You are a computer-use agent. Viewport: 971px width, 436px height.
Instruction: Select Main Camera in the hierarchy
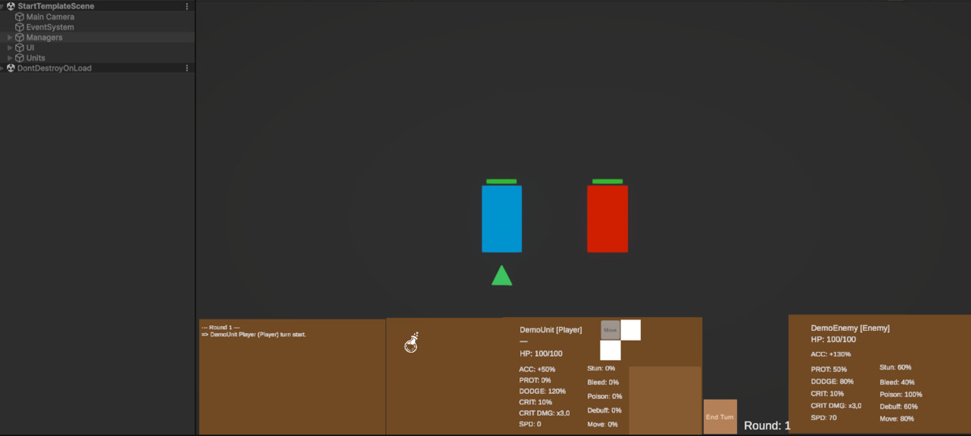click(x=50, y=16)
